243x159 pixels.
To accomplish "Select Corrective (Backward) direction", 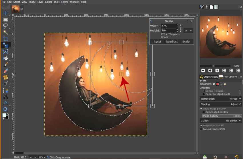I will coord(204,94).
